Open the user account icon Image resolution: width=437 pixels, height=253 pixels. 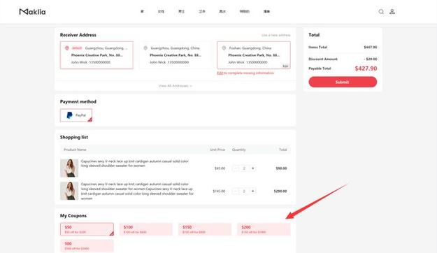(x=392, y=12)
